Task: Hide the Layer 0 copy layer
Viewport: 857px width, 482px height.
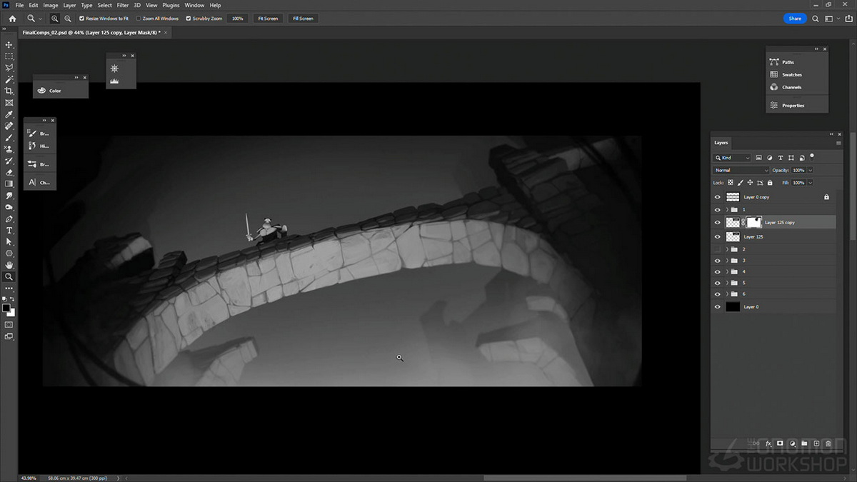Action: tap(718, 197)
